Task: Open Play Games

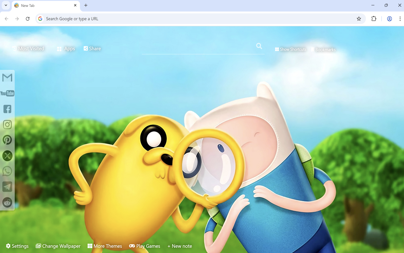Action: (145, 246)
